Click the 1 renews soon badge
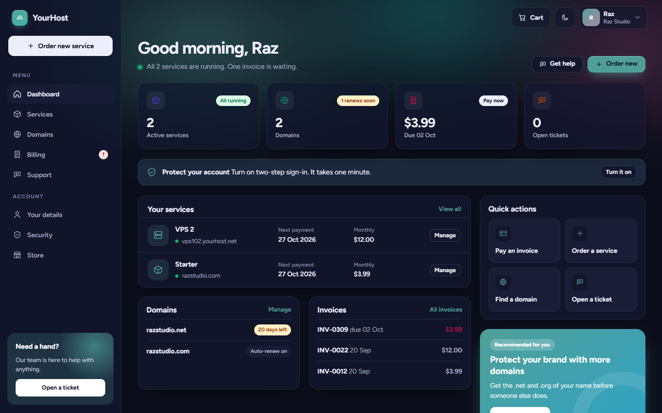 coord(358,100)
